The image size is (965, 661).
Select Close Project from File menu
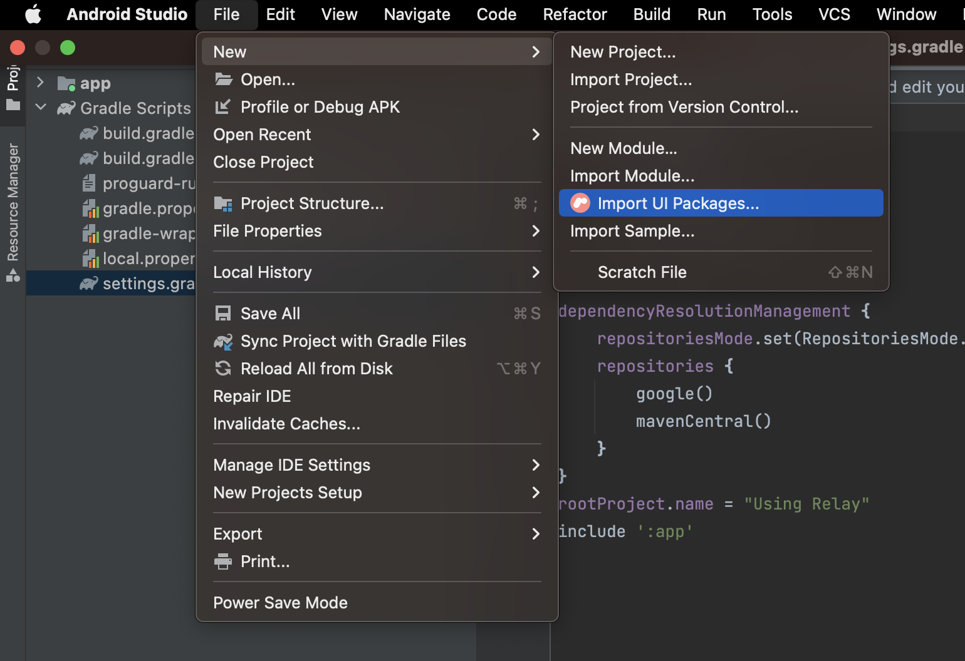(x=377, y=162)
